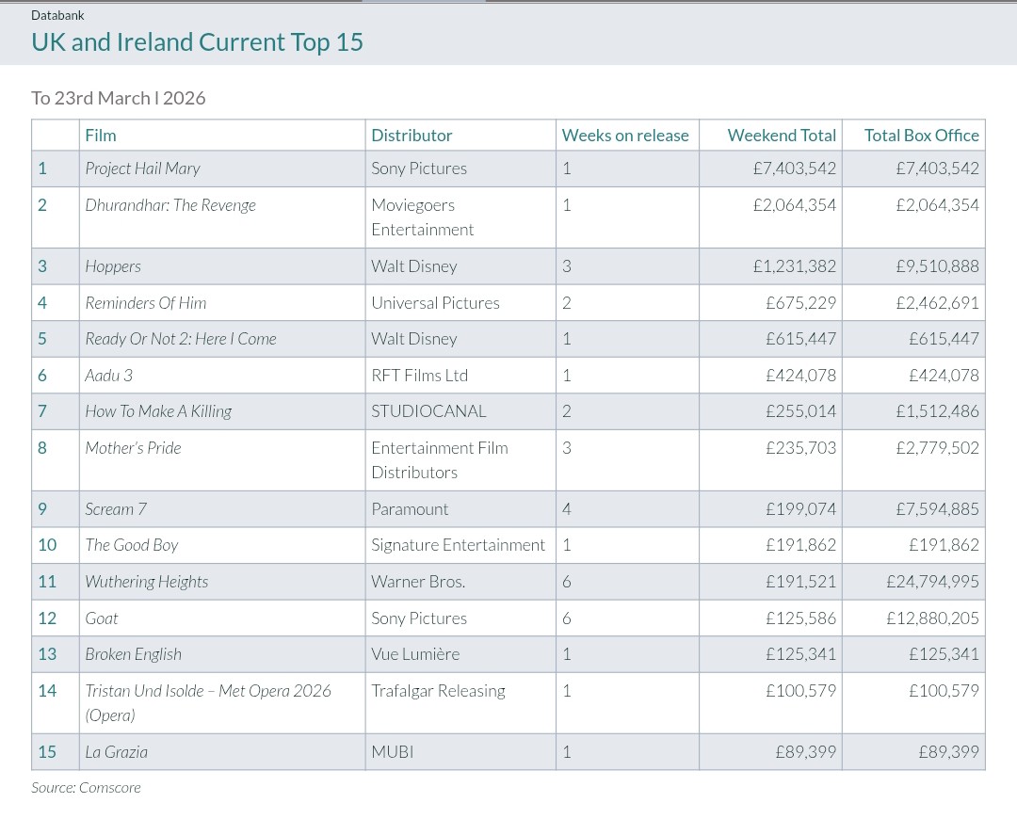Click the total box office £9,510,888
1017x835 pixels.
click(937, 266)
